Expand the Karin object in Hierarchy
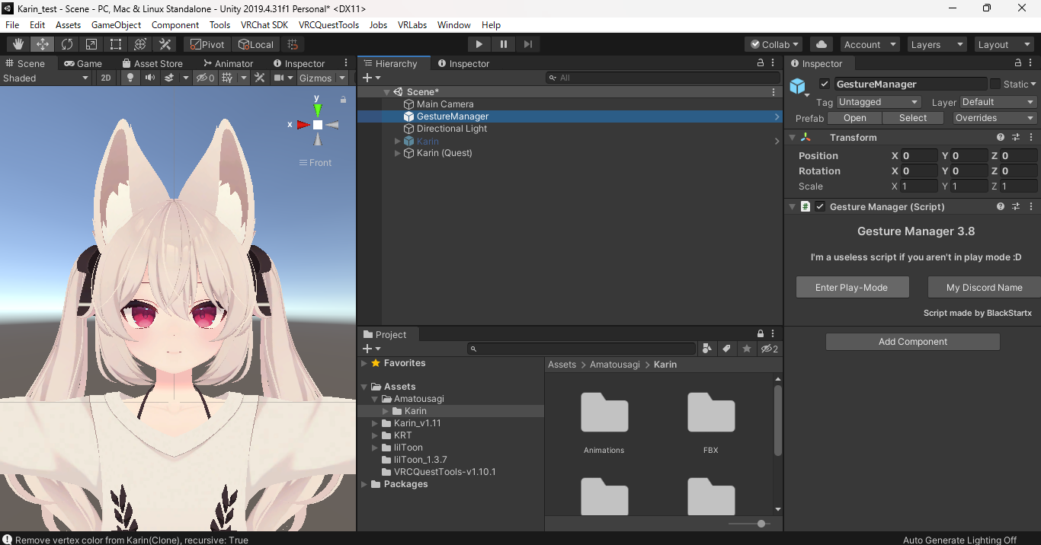Screen dimensions: 1041x545 [x=397, y=141]
